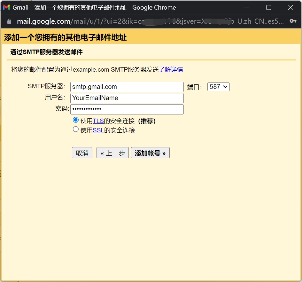
Task: Click the username field containing YourEmailName
Action: point(127,98)
